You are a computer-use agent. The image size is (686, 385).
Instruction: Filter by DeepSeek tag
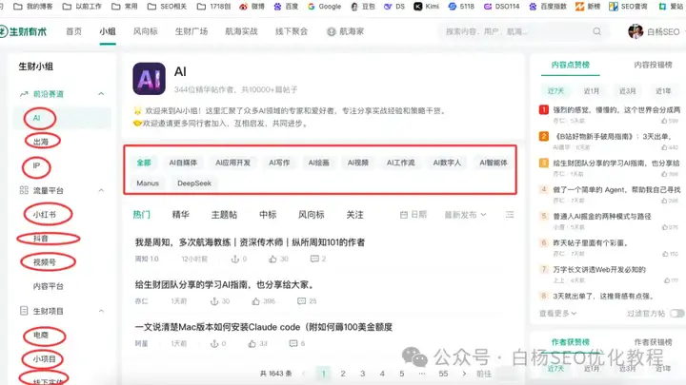194,183
